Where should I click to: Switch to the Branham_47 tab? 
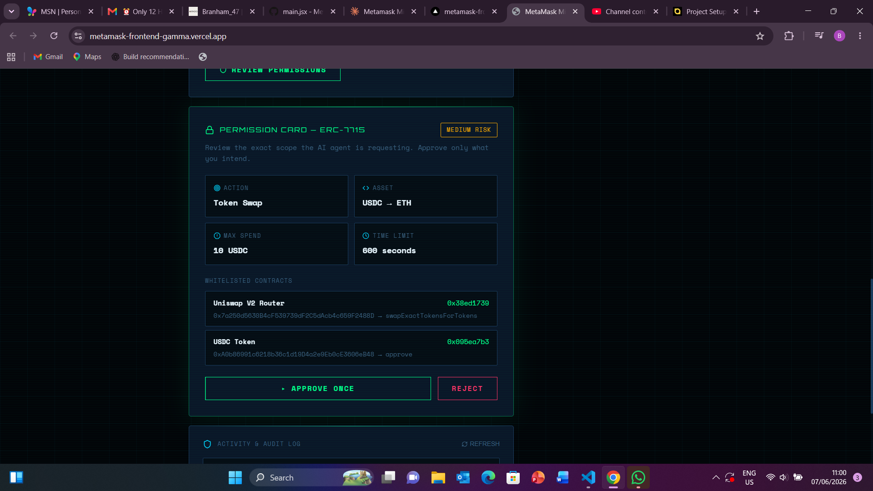point(221,12)
